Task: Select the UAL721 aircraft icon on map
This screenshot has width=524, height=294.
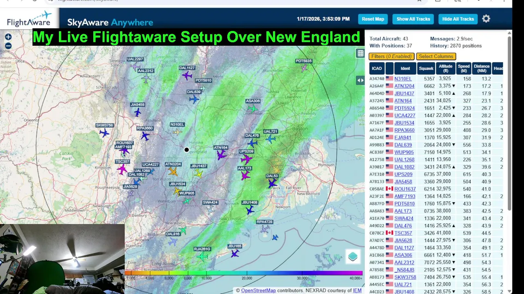Action: pos(270,139)
